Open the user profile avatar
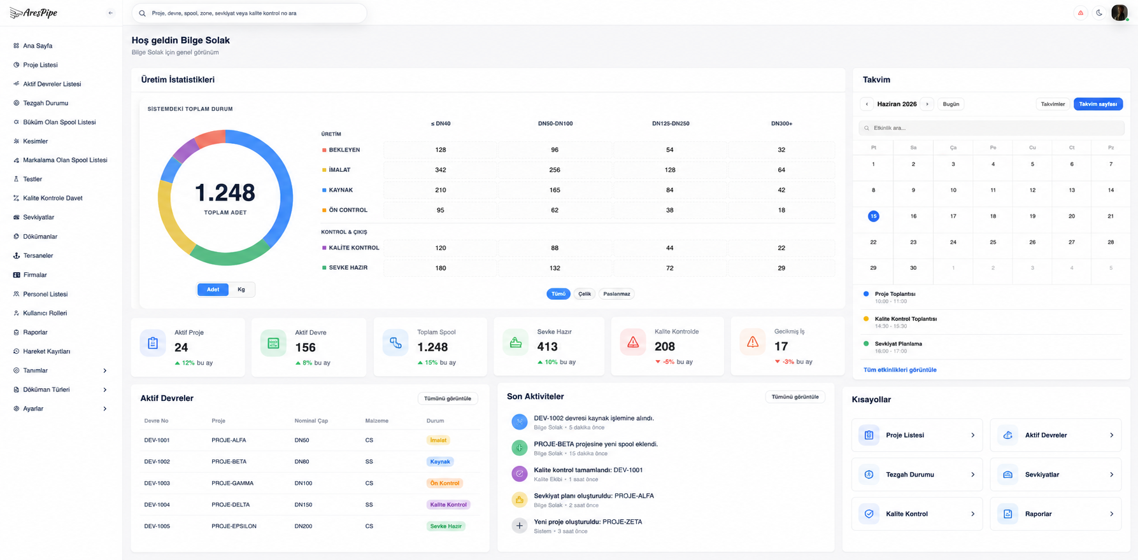Viewport: 1138px width, 560px height. tap(1120, 13)
